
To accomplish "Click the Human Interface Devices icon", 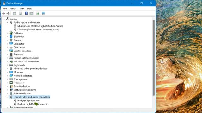I will [x=11, y=58].
